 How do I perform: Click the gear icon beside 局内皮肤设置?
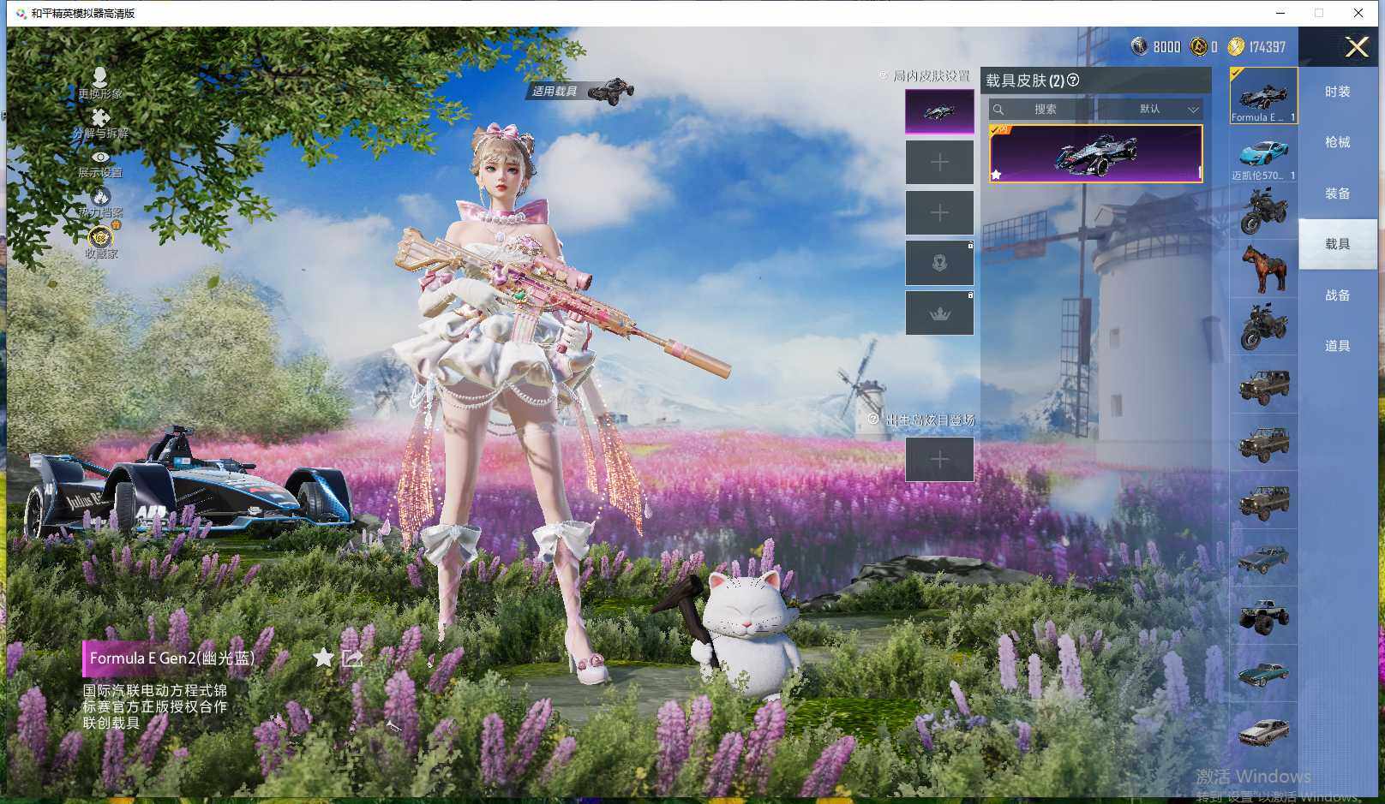coord(884,75)
